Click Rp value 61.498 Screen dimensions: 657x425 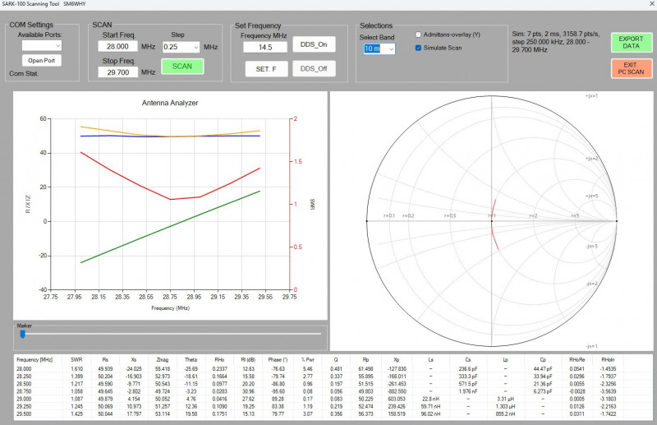(x=365, y=369)
